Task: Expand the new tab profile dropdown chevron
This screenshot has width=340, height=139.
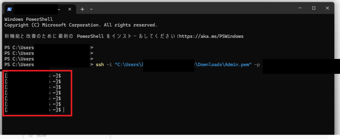Action: 91,9
